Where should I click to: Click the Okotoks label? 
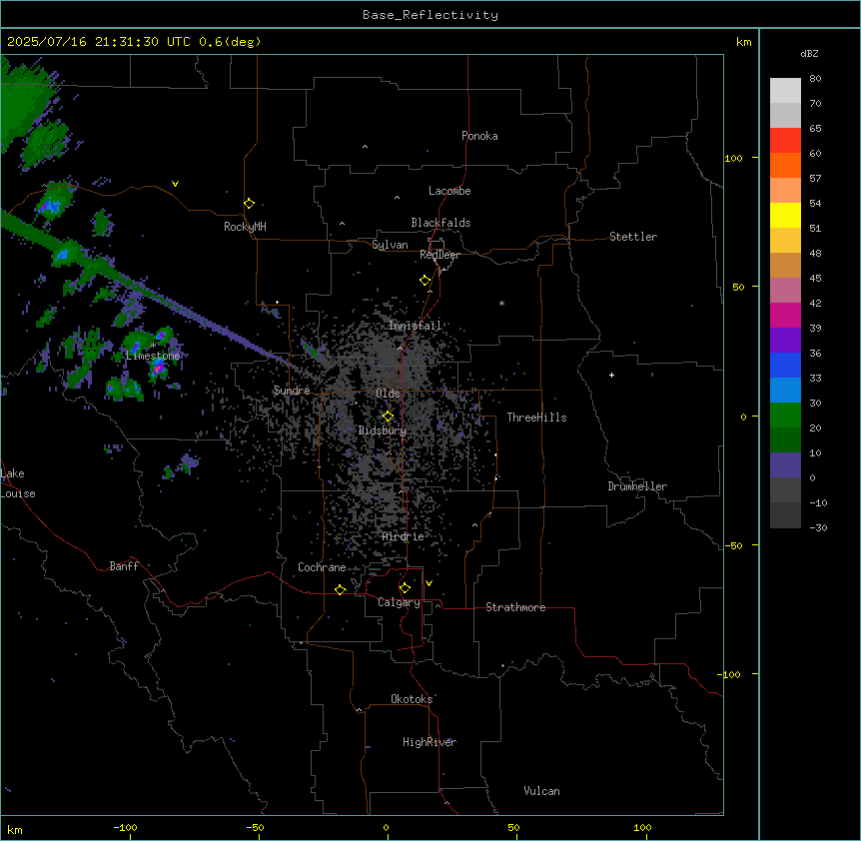coord(412,699)
